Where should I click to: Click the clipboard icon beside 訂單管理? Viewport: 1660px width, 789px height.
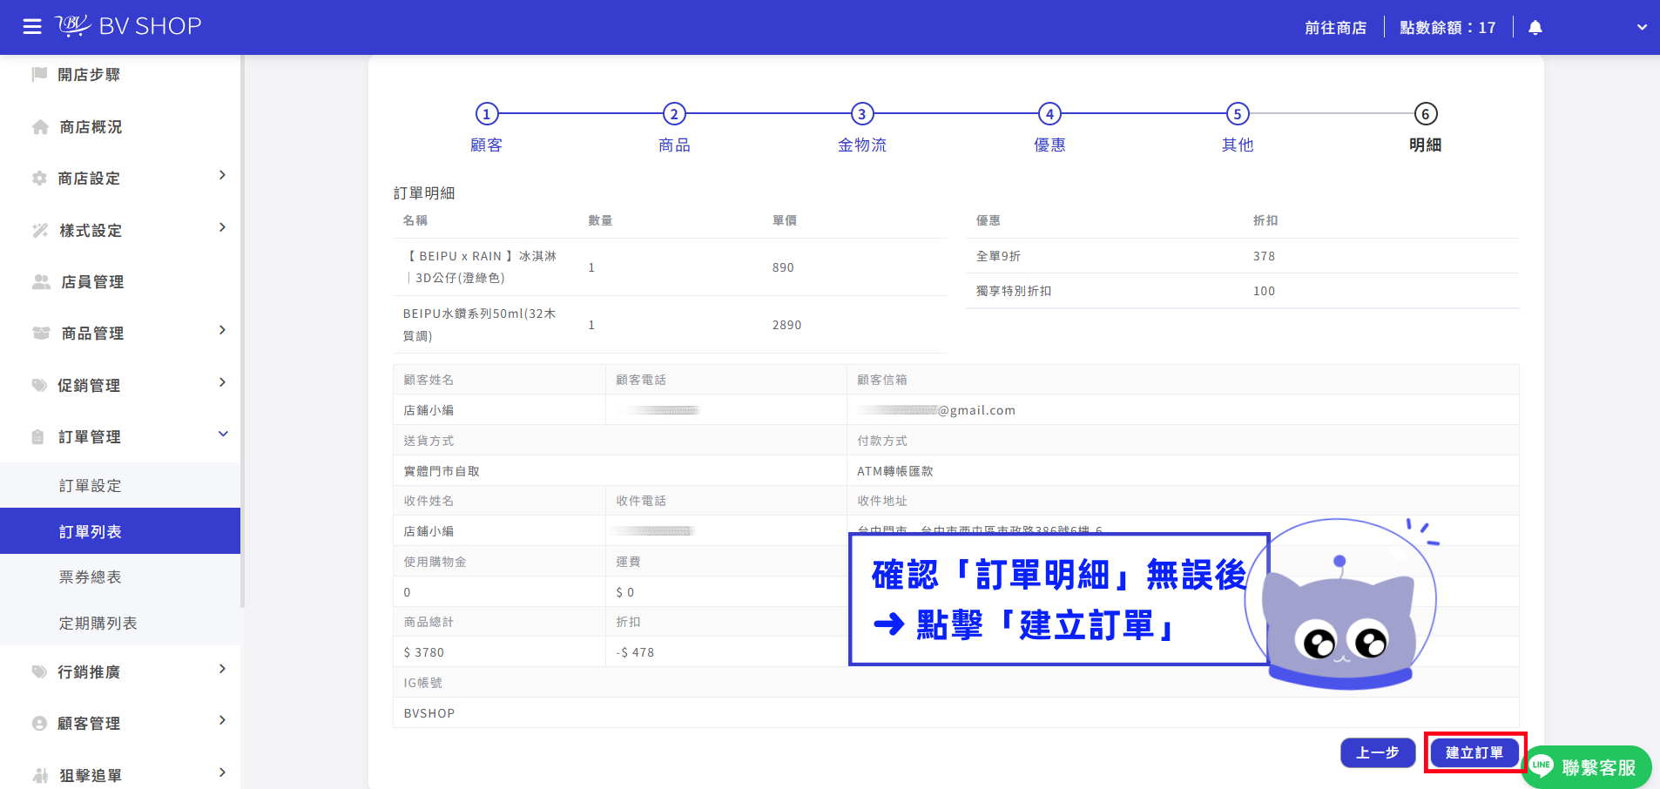[38, 437]
